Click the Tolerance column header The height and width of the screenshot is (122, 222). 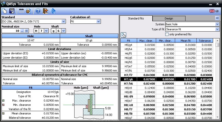(205, 41)
